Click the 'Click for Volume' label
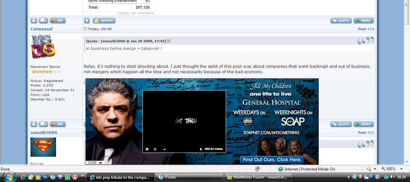The width and height of the screenshot is (410, 182). pyautogui.click(x=214, y=149)
